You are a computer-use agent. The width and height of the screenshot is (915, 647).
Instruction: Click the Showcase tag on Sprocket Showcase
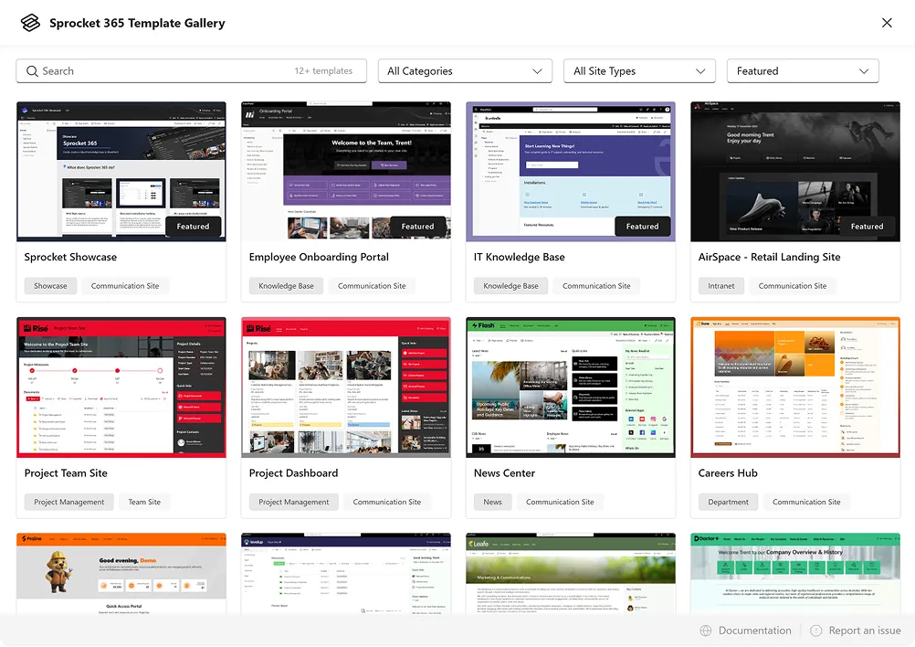tap(50, 286)
